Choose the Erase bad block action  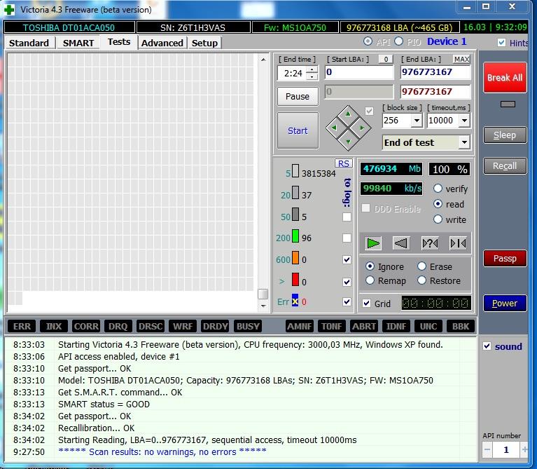422,266
